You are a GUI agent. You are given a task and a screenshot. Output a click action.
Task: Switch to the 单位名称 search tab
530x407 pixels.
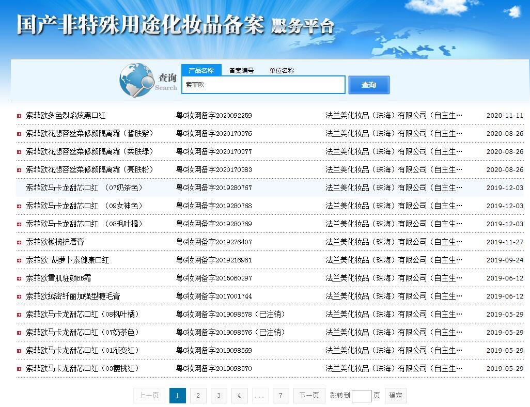click(282, 70)
